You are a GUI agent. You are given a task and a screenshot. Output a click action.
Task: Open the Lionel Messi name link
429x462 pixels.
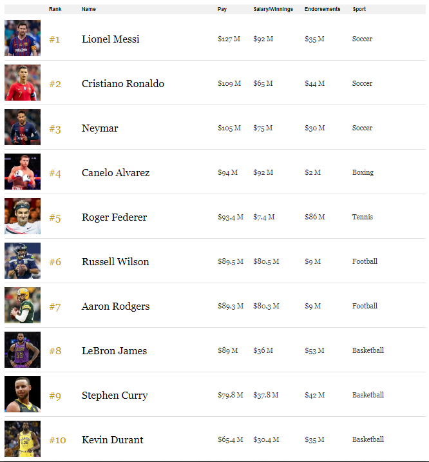click(110, 39)
